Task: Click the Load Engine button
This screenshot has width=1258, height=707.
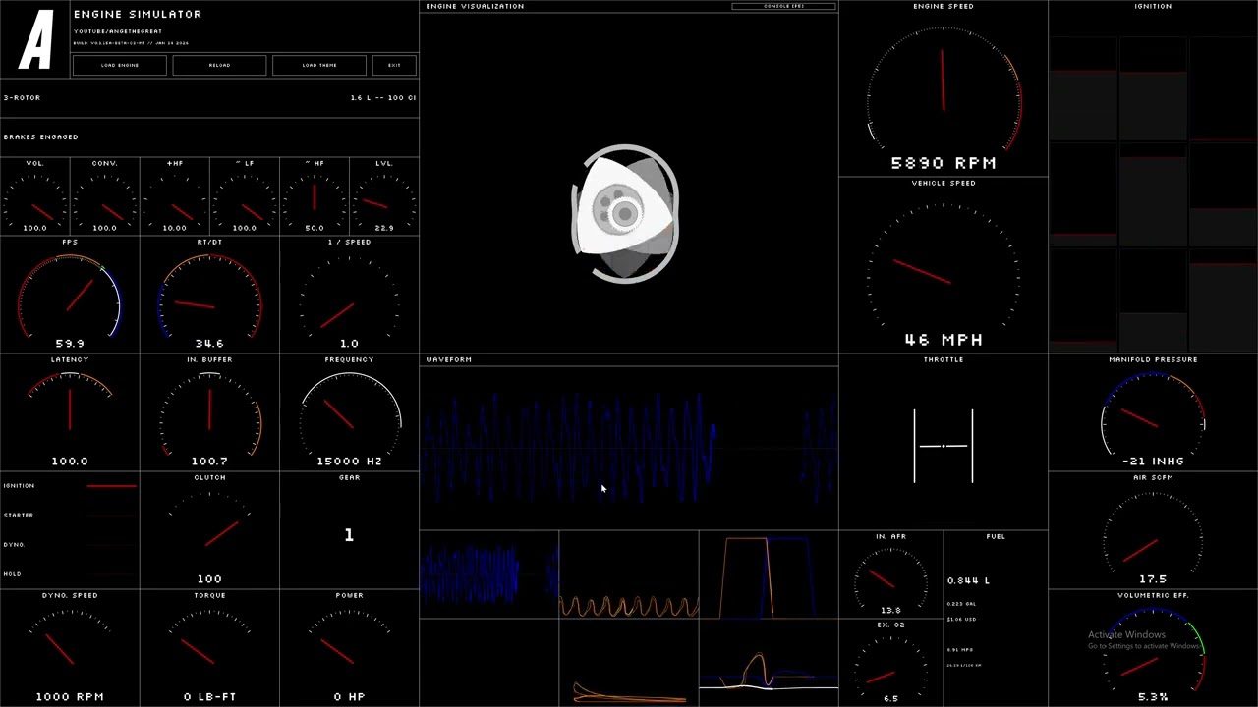Action: tap(120, 65)
